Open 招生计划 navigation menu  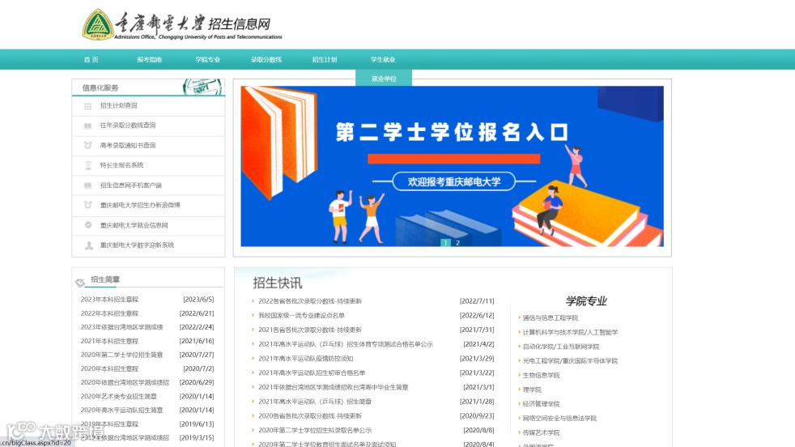[x=325, y=59]
